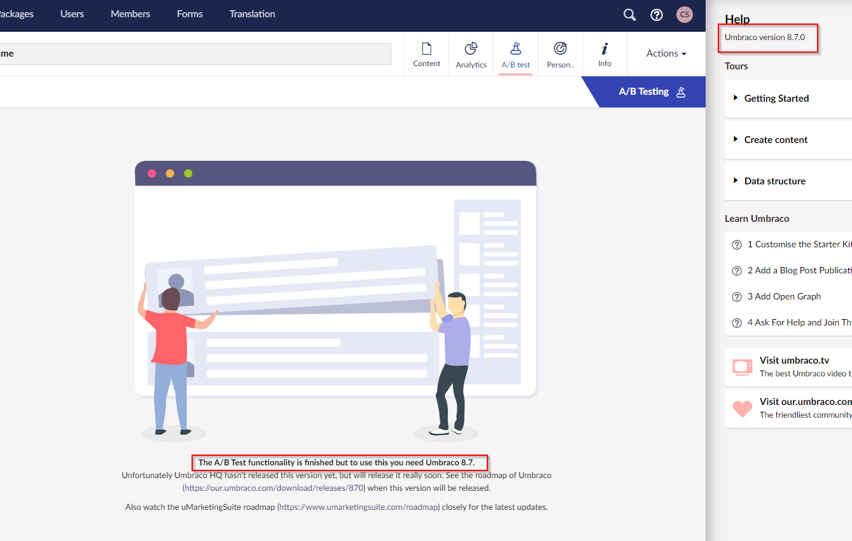The image size is (852, 541).
Task: Click the A/B Test functionality finished message
Action: [337, 463]
